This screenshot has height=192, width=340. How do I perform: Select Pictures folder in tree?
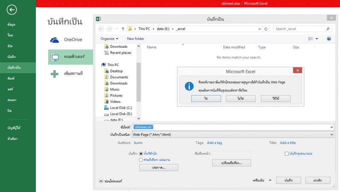[x=116, y=96]
